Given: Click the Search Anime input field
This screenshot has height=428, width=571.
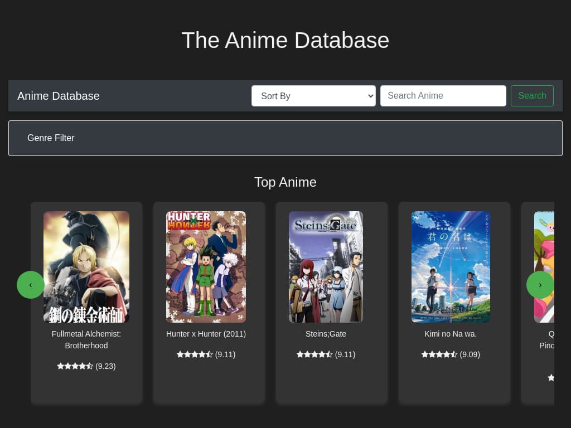Looking at the screenshot, I should (x=443, y=96).
